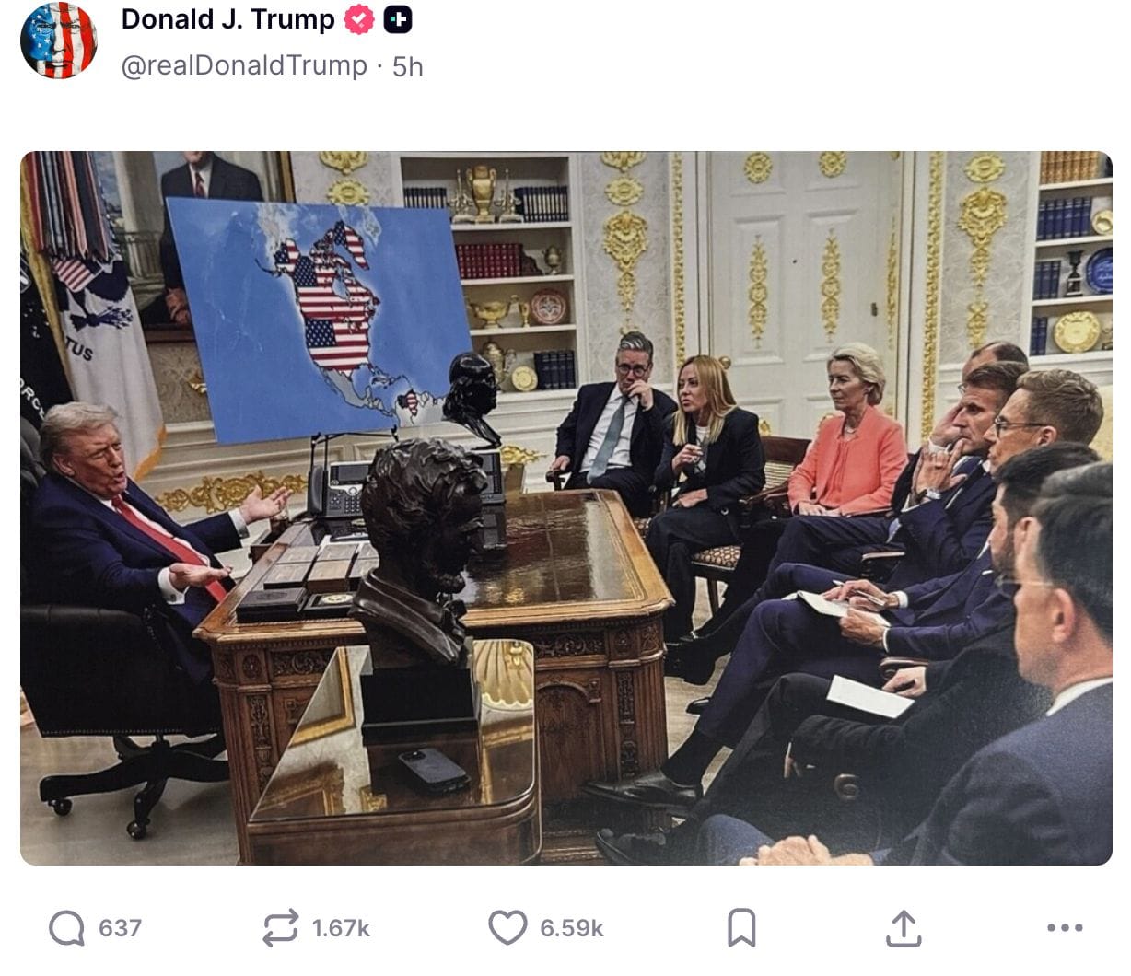This screenshot has width=1131, height=976.
Task: Bookmark this post
Action: (741, 928)
